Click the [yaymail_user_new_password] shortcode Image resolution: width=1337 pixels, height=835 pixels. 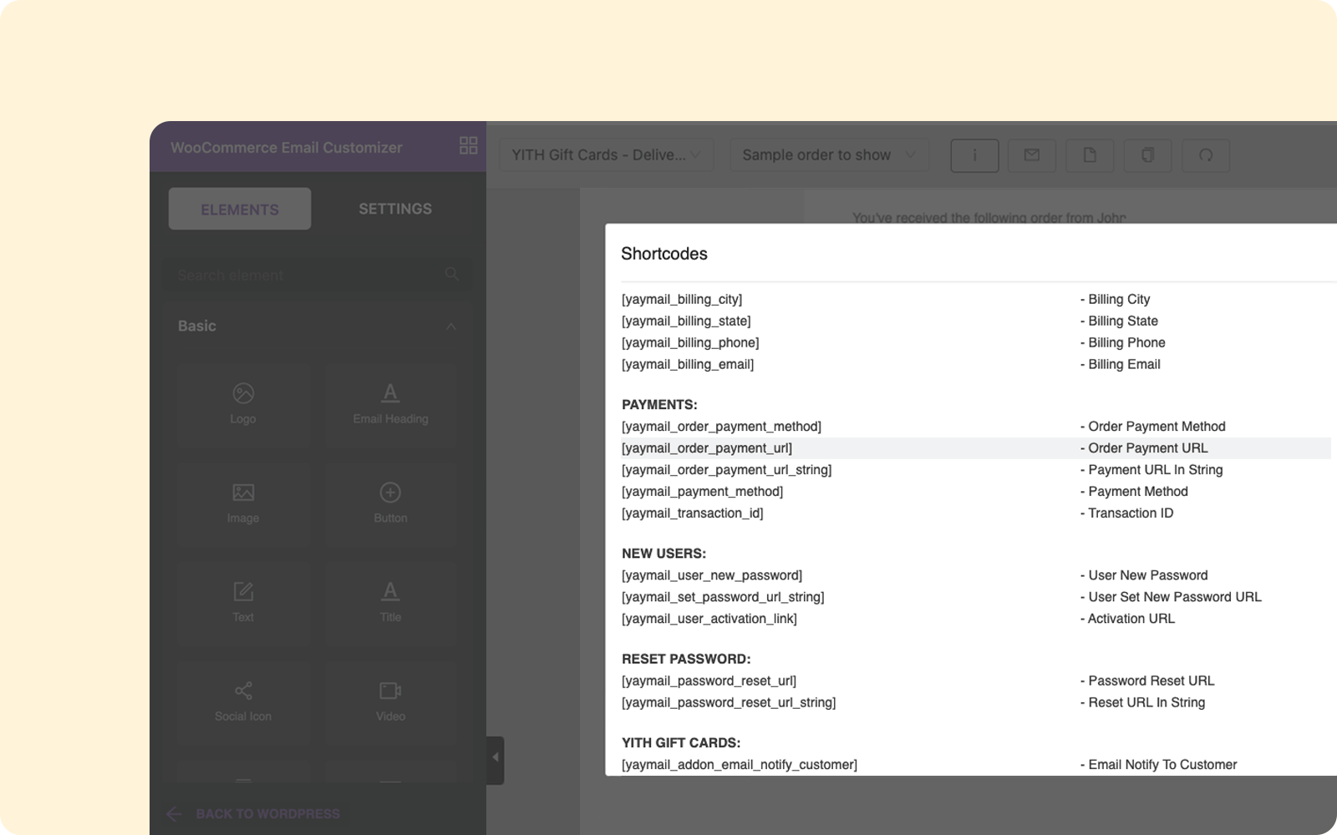712,575
